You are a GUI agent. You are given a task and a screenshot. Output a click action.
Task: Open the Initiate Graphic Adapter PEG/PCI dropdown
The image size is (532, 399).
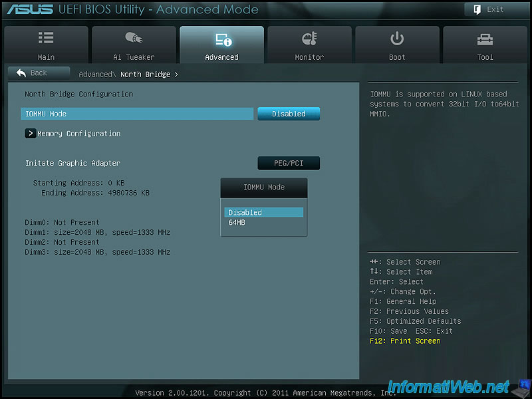(x=289, y=163)
